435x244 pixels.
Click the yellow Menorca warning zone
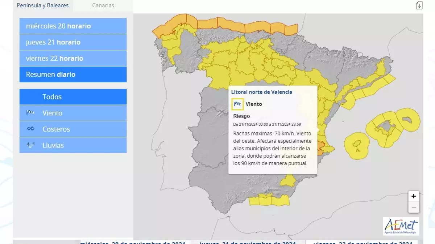[408, 119]
